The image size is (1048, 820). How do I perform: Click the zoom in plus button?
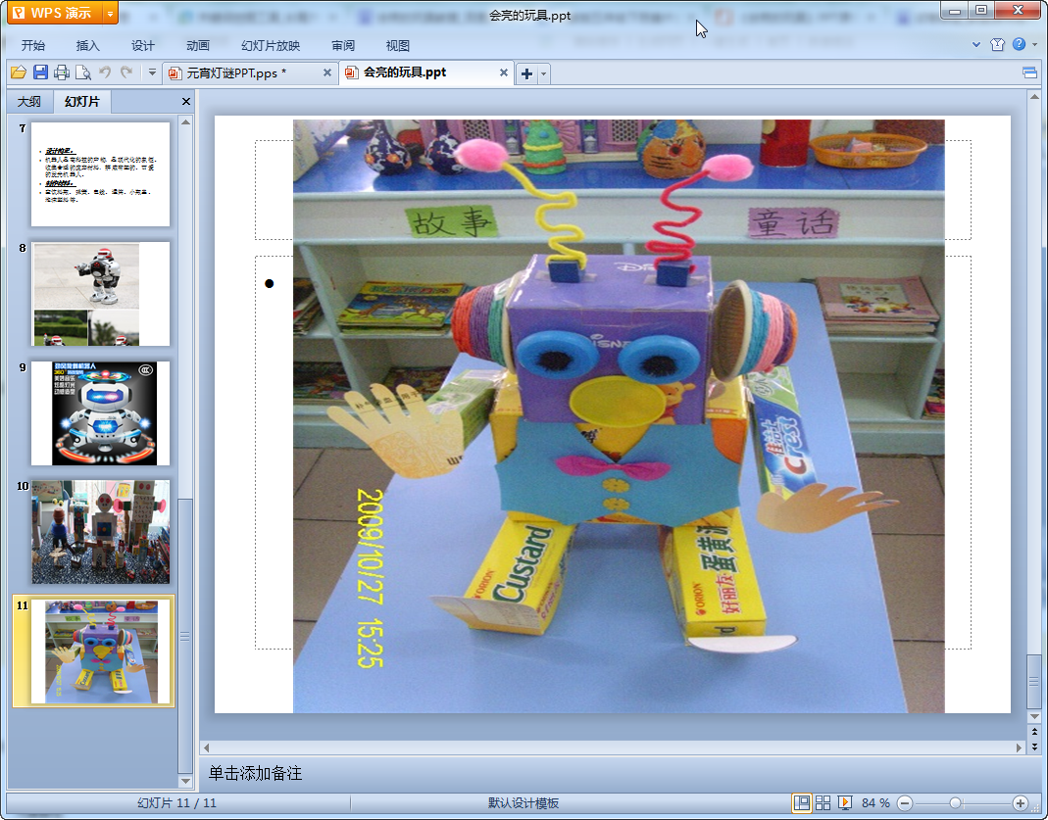1020,802
